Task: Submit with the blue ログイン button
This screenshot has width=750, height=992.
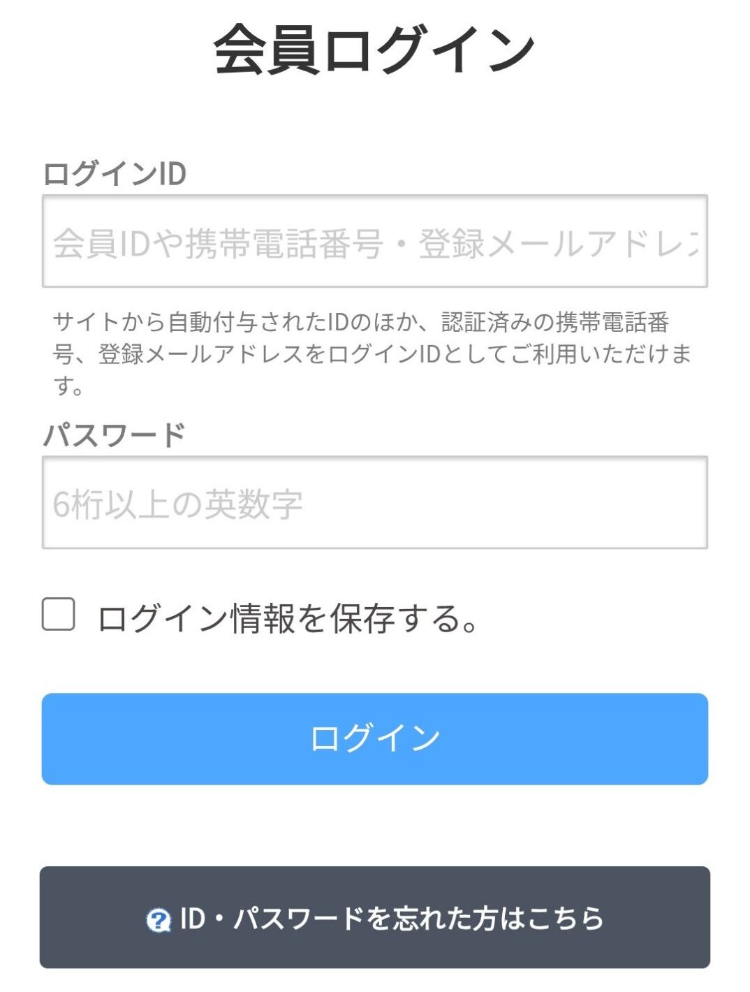Action: pyautogui.click(x=375, y=738)
